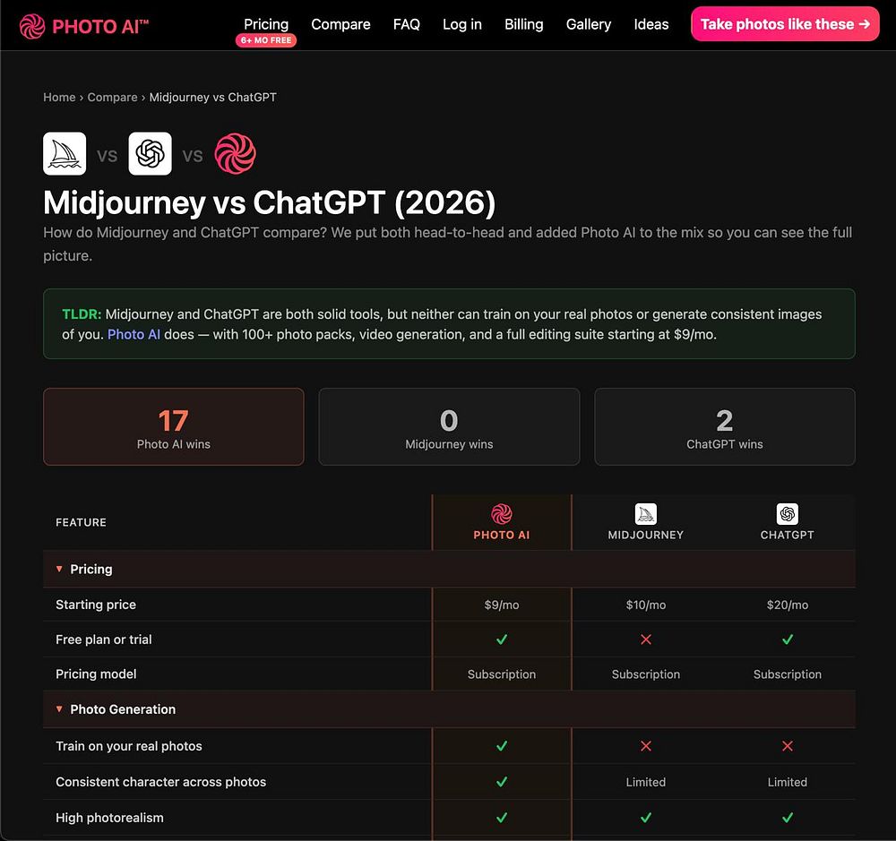Click Photo AI checkmark for High photorealism
The height and width of the screenshot is (841, 896).
tap(502, 818)
